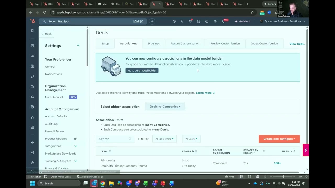This screenshot has width=335, height=188.
Task: Open the notifications bell icon
Action: coord(223,21)
